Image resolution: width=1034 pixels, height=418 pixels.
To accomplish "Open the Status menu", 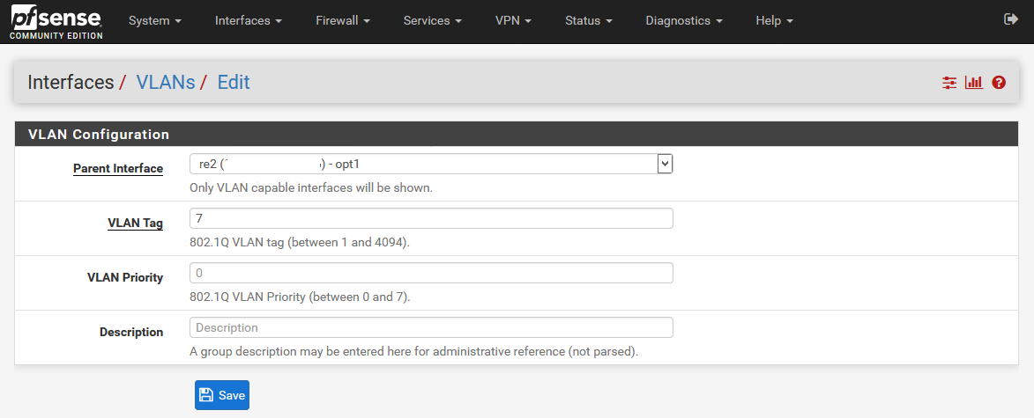I will tap(588, 20).
